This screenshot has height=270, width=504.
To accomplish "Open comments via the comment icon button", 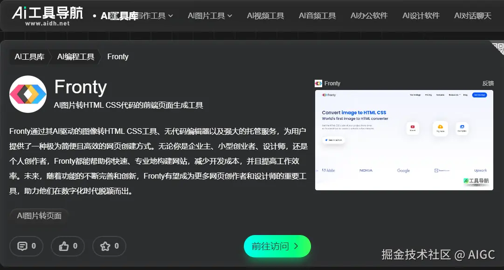I will click(27, 246).
